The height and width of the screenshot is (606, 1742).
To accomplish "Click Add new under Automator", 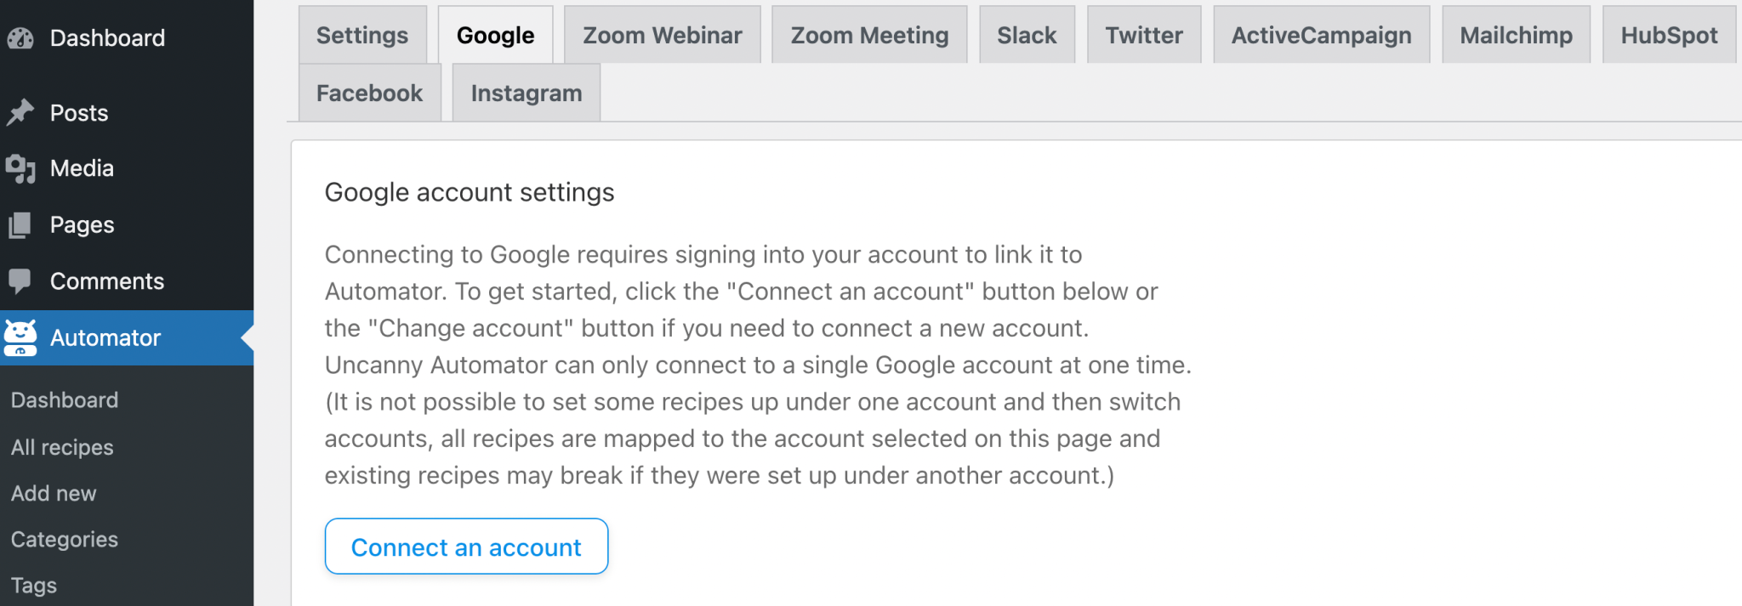I will [x=54, y=493].
